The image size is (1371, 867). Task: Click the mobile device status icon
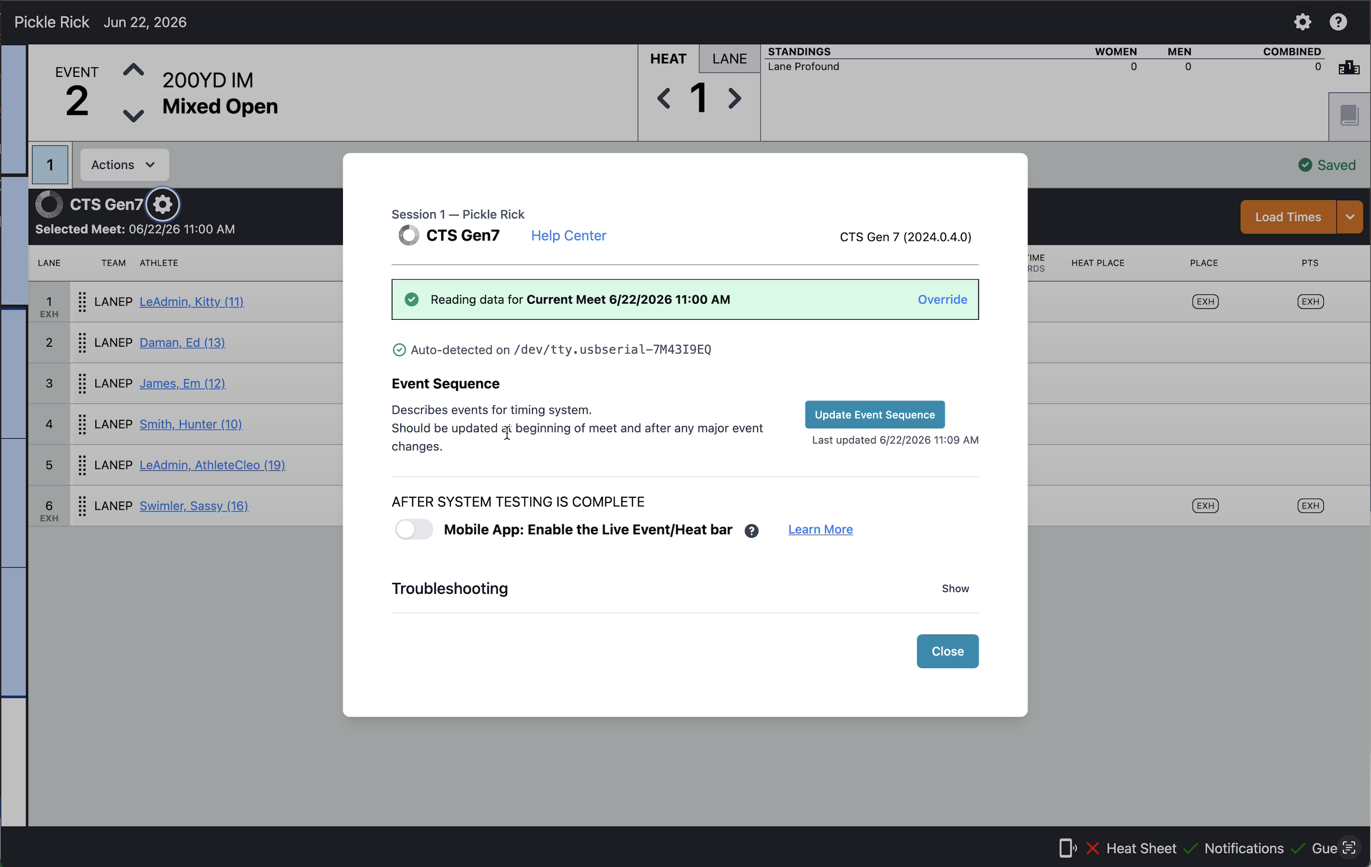1067,848
